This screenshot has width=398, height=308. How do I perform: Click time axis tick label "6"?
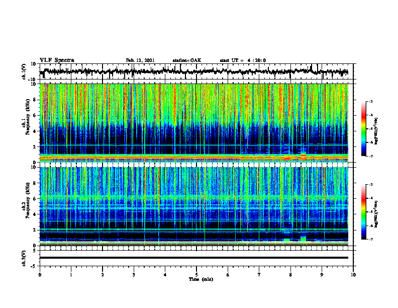(228, 275)
